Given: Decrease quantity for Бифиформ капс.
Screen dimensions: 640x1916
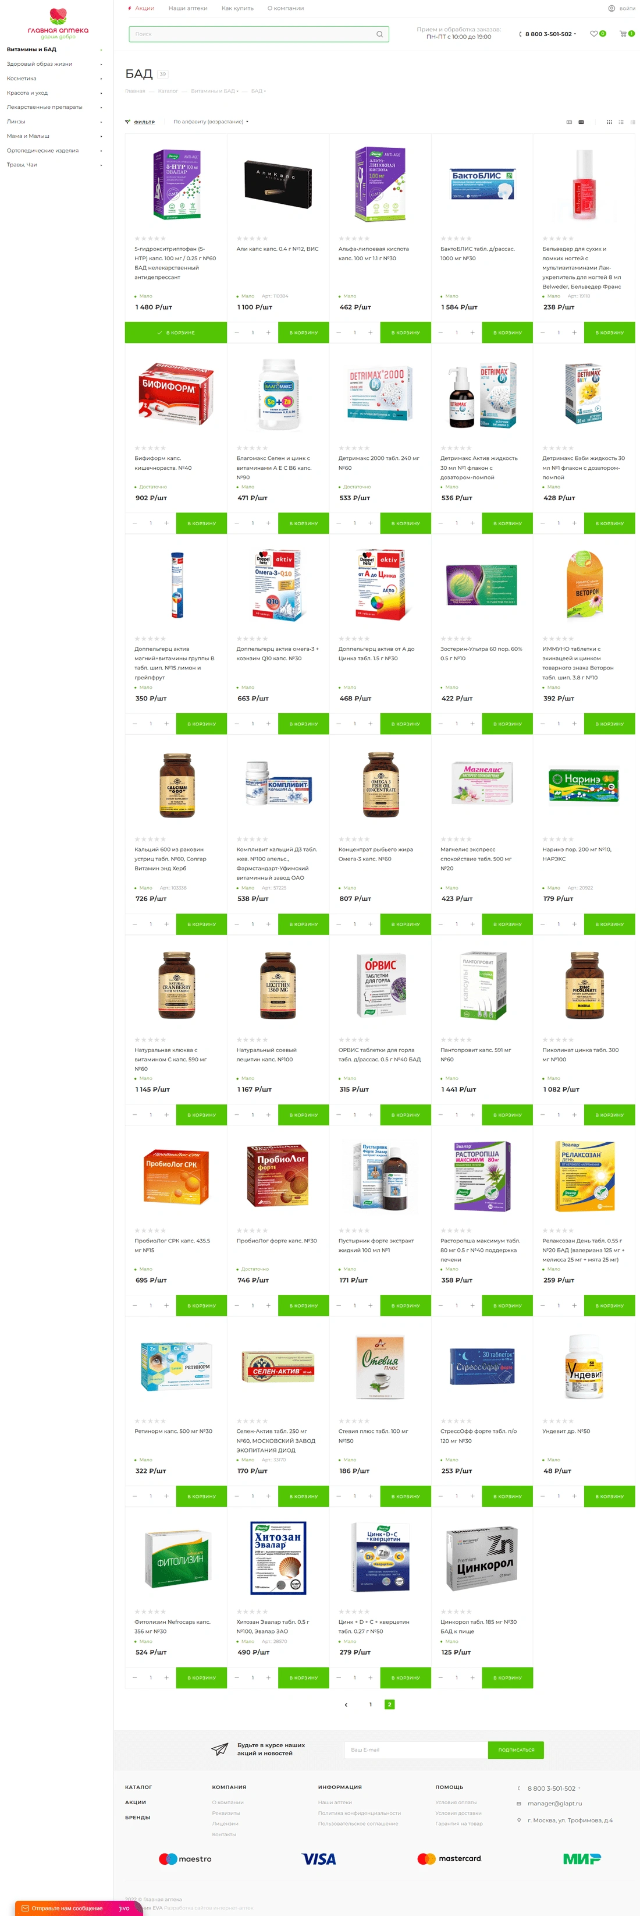Looking at the screenshot, I should coord(134,523).
